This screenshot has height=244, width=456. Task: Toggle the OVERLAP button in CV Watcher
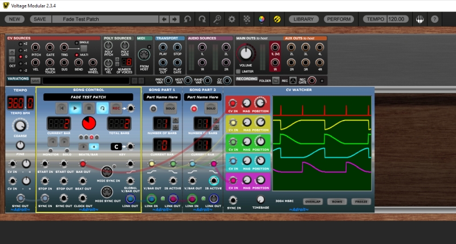click(313, 202)
